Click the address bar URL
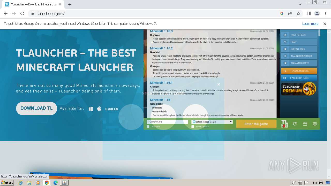Image resolution: width=331 pixels, height=186 pixels. click(x=50, y=14)
